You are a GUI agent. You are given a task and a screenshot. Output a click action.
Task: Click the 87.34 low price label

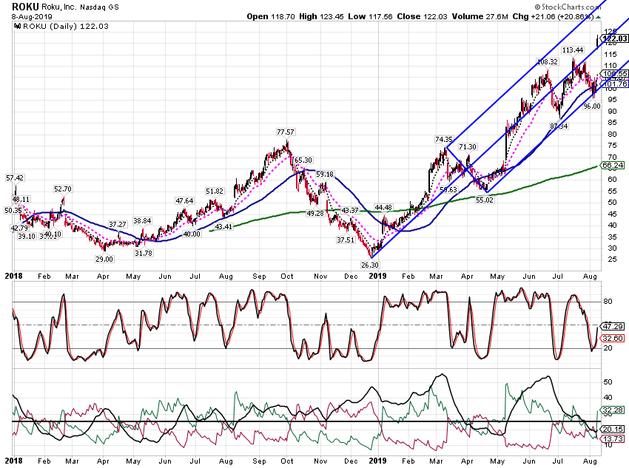[559, 126]
